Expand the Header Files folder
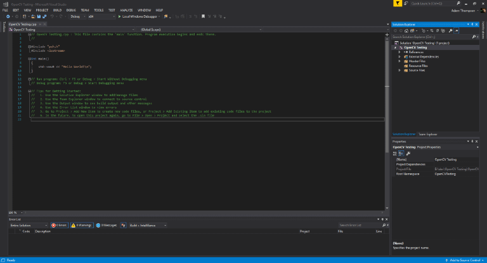 (399, 61)
